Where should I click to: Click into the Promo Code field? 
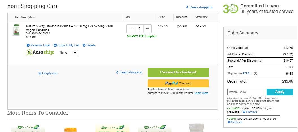pos(247,92)
